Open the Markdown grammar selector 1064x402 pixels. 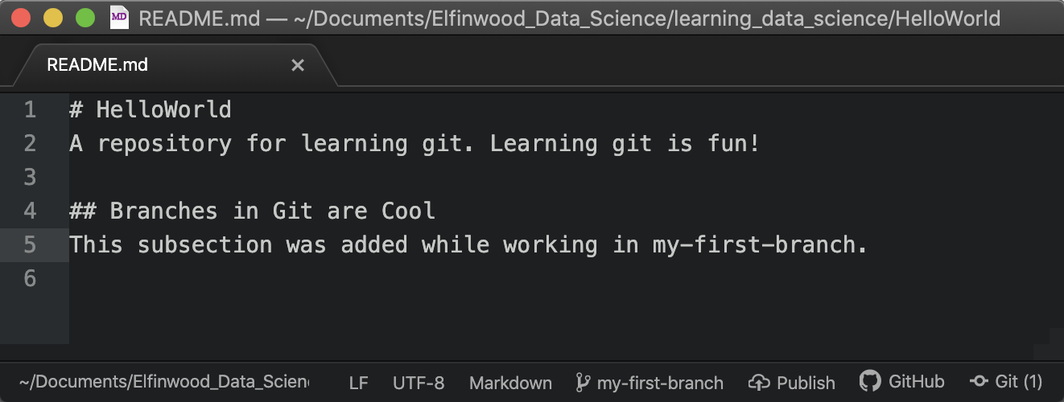click(510, 383)
